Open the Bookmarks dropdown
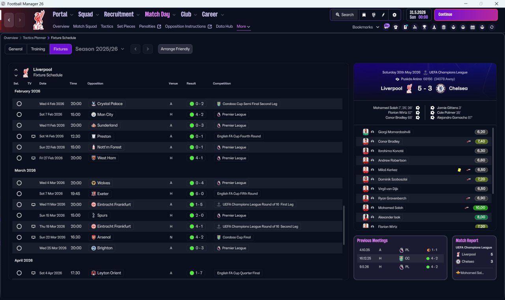 (x=366, y=27)
